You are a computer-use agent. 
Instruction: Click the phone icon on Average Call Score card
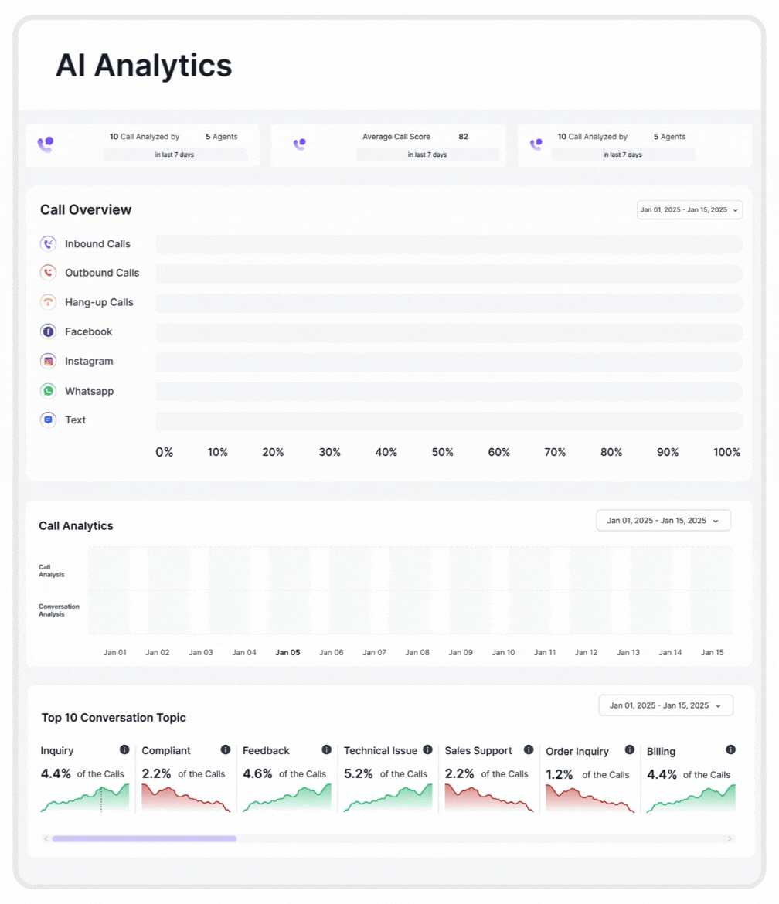[301, 144]
